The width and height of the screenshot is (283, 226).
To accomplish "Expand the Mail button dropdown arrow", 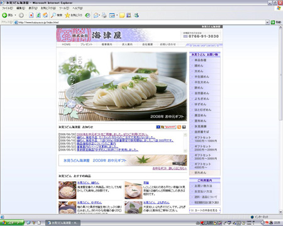I will click(x=99, y=15).
